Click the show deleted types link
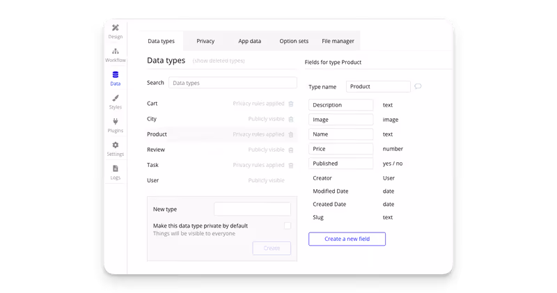 tap(219, 61)
